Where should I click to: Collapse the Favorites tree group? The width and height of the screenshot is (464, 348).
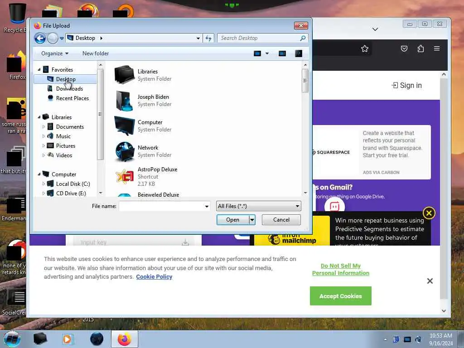click(x=39, y=69)
